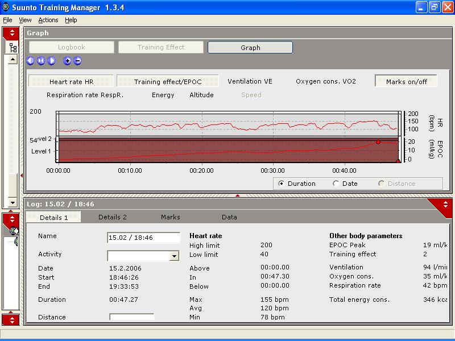This screenshot has width=455, height=341.
Task: Click the red corner arrow icon in Log panel
Action: (x=445, y=205)
